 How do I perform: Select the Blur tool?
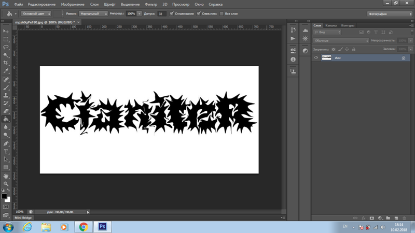6,127
